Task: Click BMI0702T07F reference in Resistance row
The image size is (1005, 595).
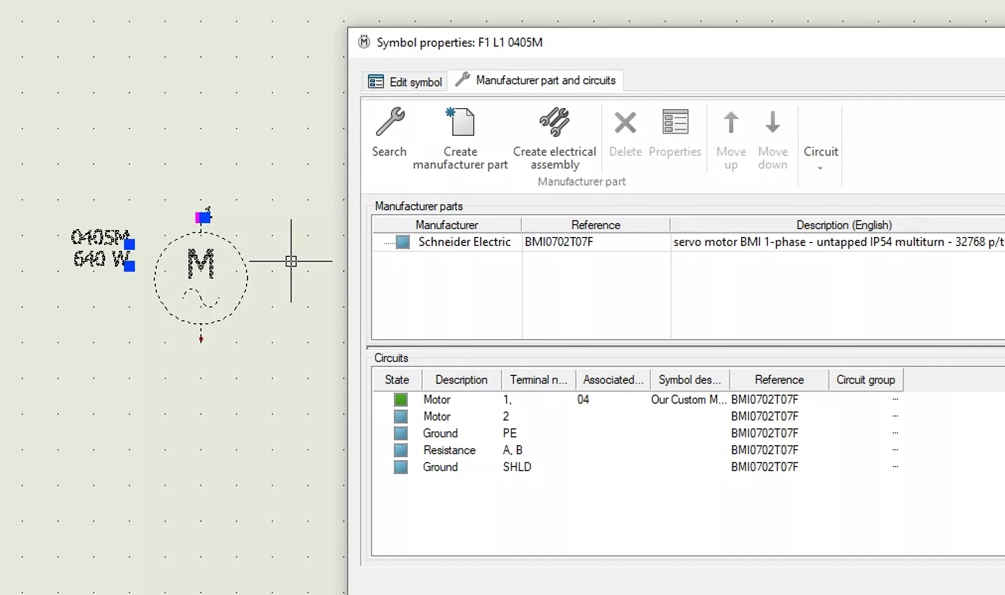Action: pos(764,450)
